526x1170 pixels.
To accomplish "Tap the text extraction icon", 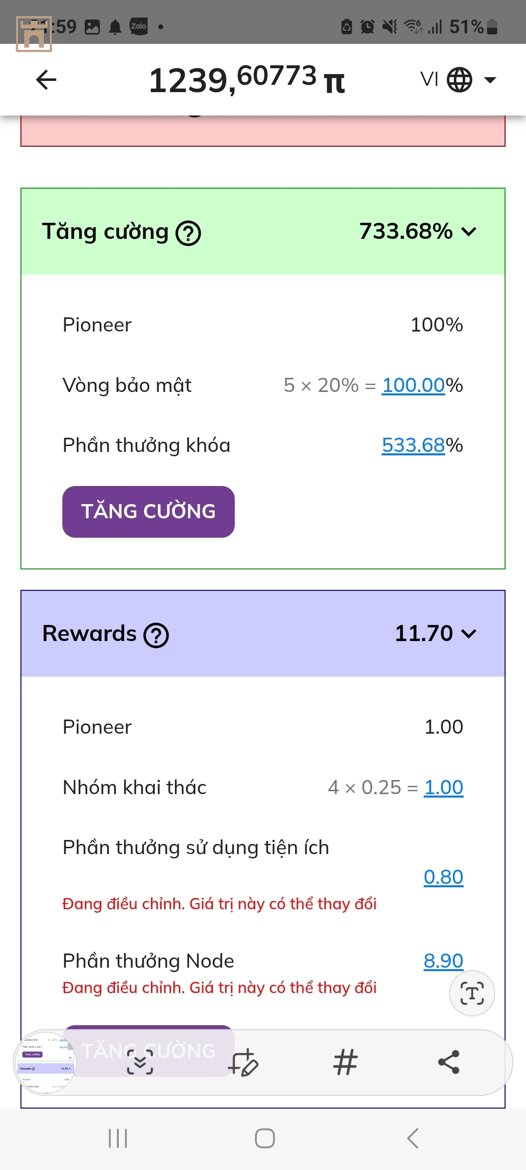I will point(472,993).
